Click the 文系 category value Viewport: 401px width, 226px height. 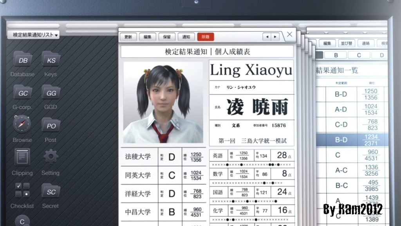(236, 126)
